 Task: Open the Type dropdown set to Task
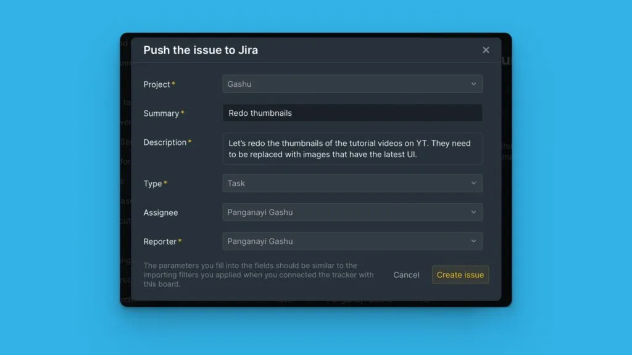pyautogui.click(x=346, y=183)
